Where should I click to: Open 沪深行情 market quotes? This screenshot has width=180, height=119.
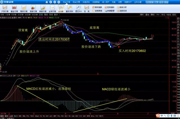point(5,9)
